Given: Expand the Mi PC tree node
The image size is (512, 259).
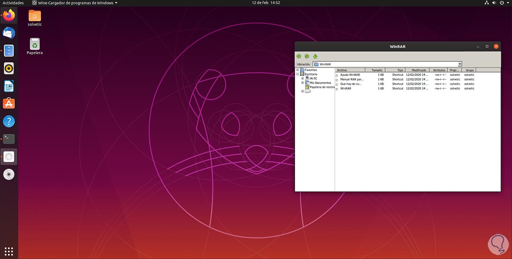Looking at the screenshot, I should (303, 79).
